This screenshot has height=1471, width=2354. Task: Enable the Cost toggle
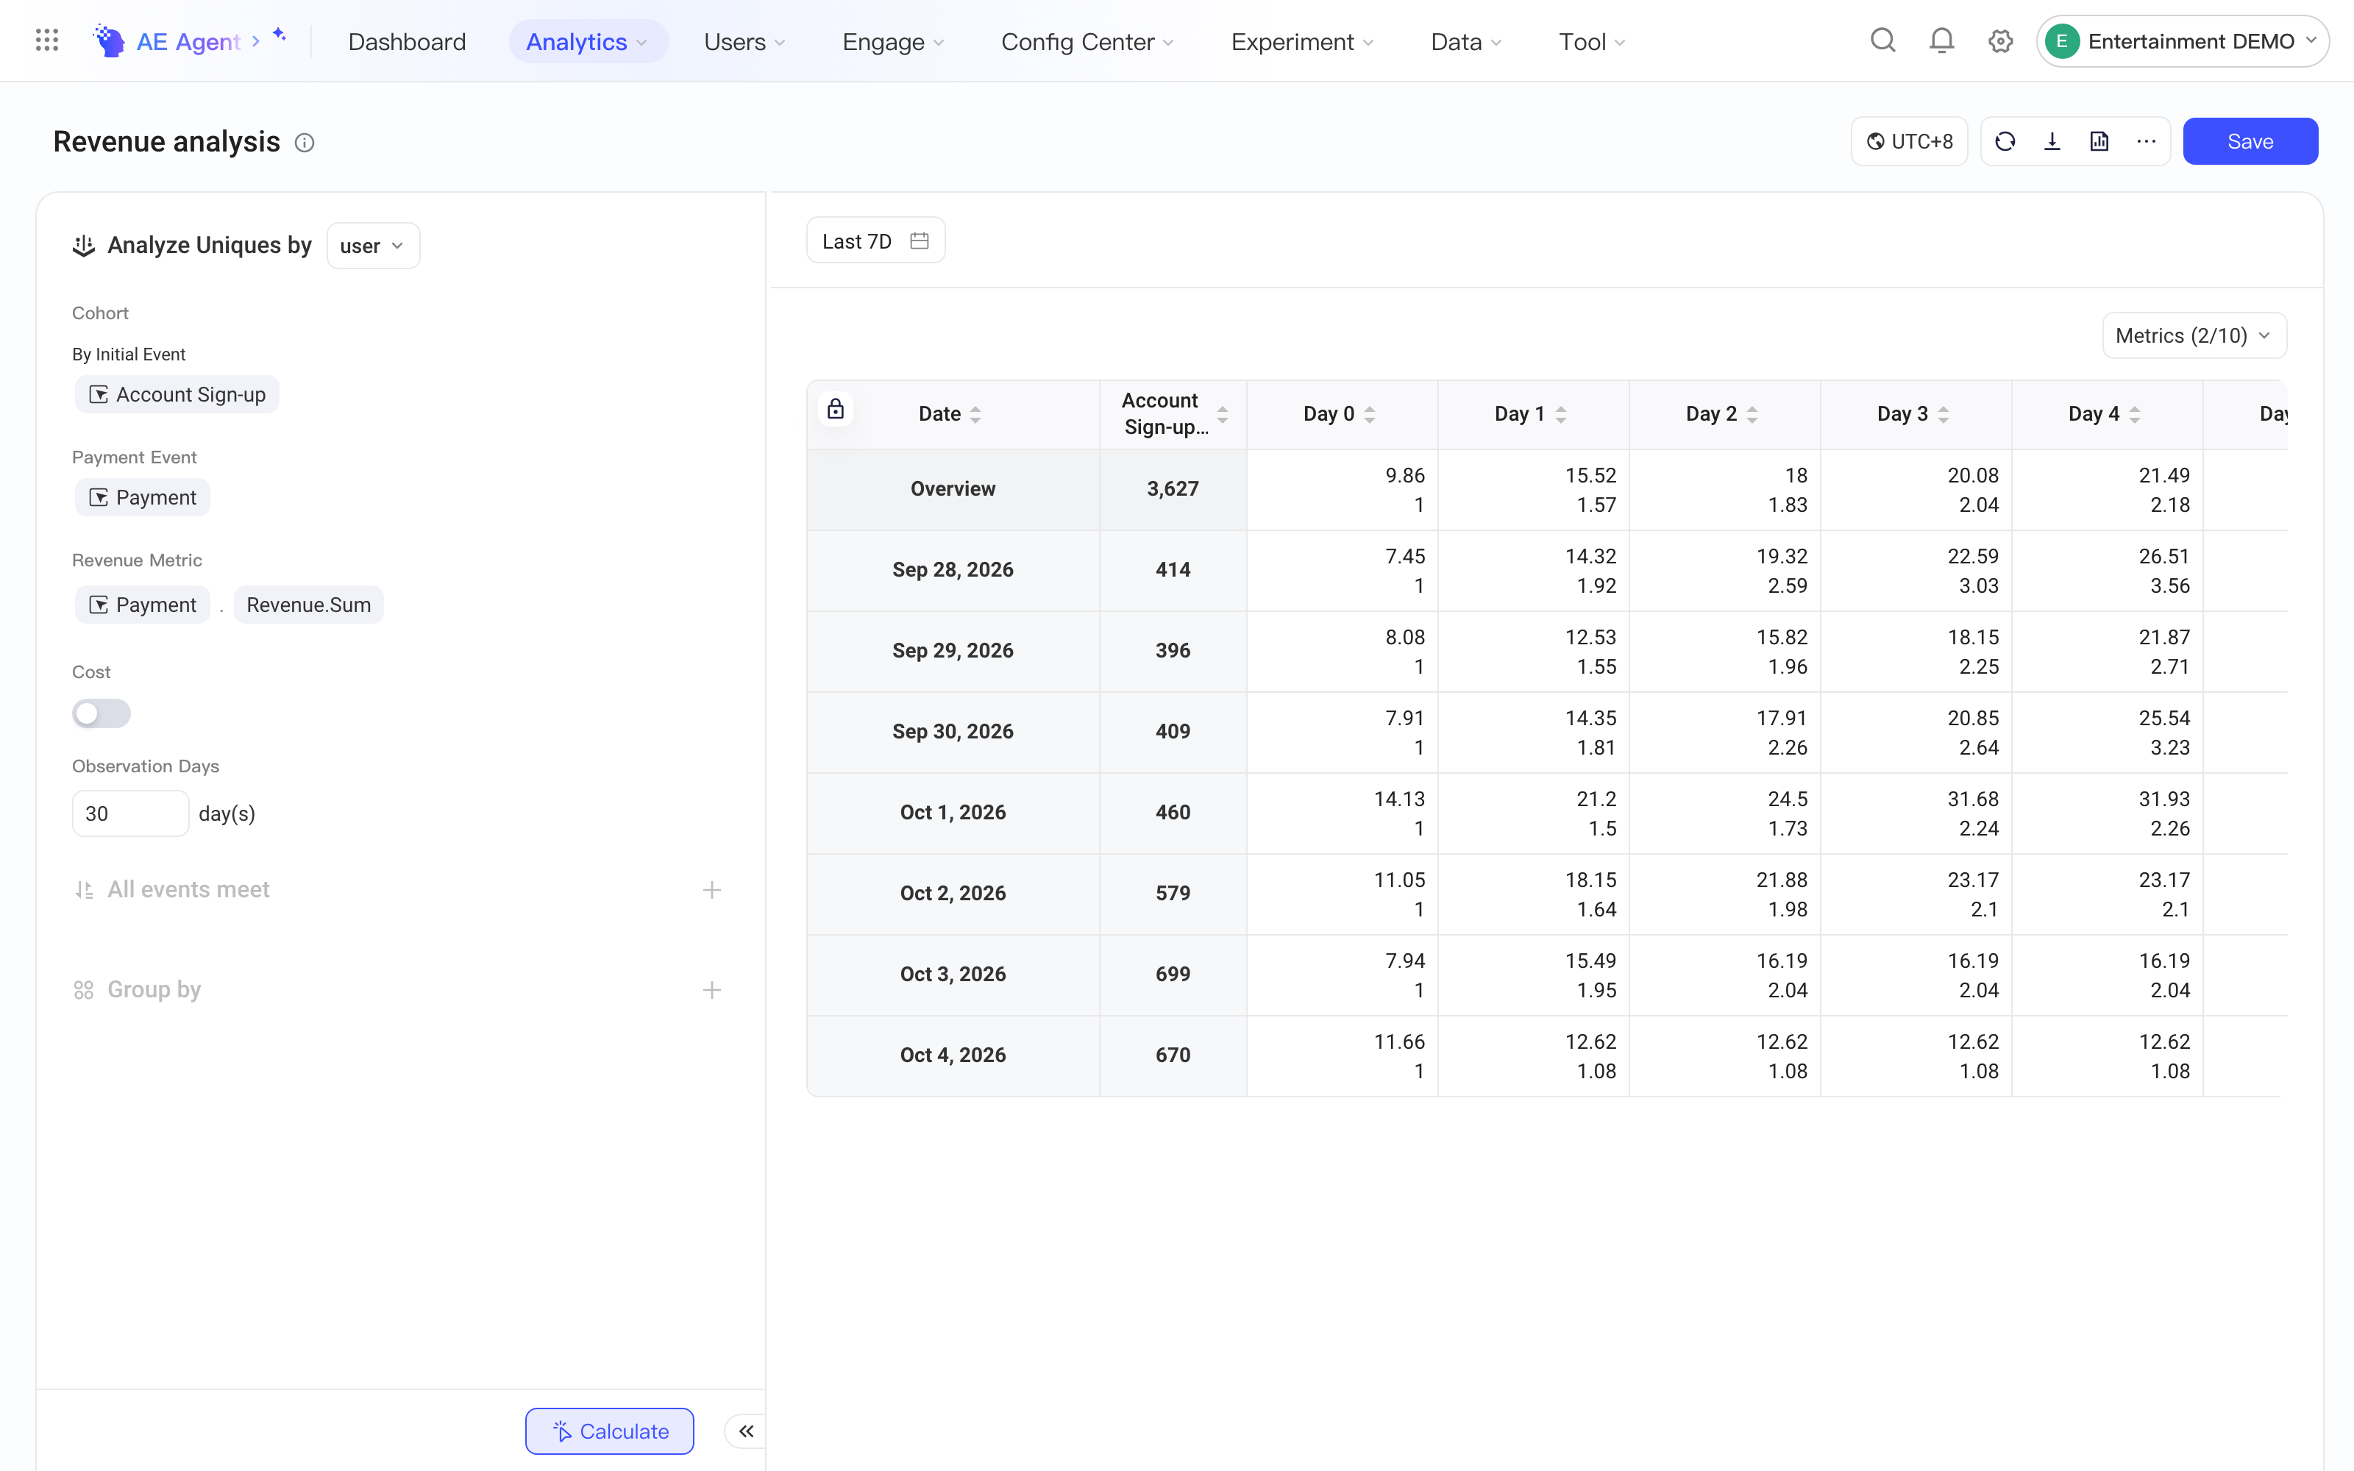click(102, 714)
